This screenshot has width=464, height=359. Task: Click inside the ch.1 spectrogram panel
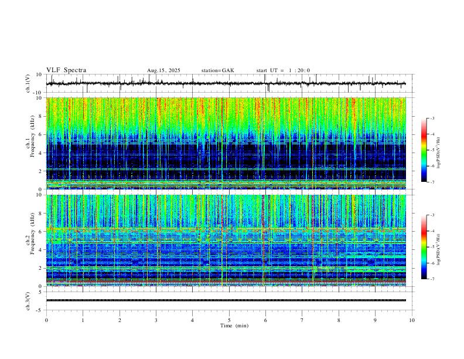point(226,143)
